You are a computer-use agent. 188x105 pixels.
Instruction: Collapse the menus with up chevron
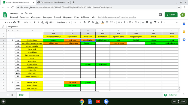click(x=177, y=22)
